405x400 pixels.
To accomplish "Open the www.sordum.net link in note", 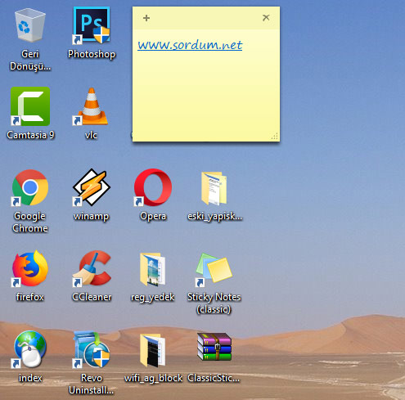I will click(x=190, y=45).
